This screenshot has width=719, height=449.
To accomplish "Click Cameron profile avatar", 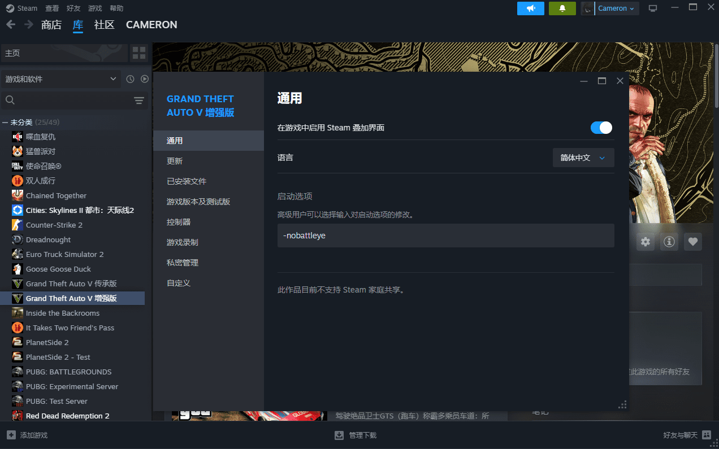I will [588, 8].
